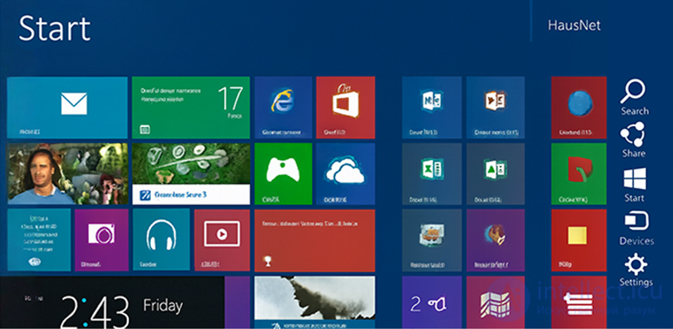673x329 pixels.
Task: Open the Video play button tile
Action: click(x=222, y=240)
